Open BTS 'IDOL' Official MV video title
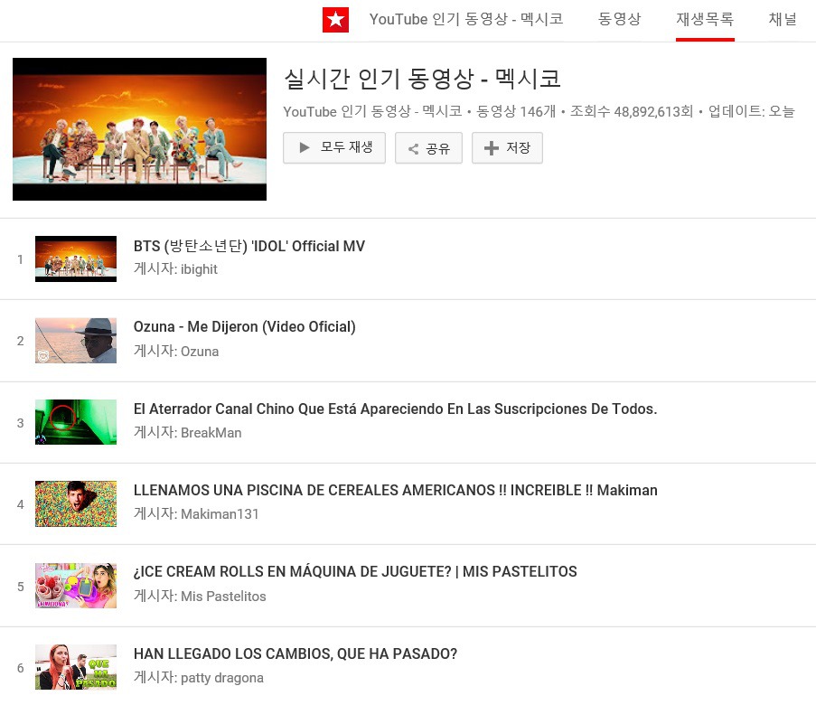Screen dimensions: 816x705 point(249,246)
